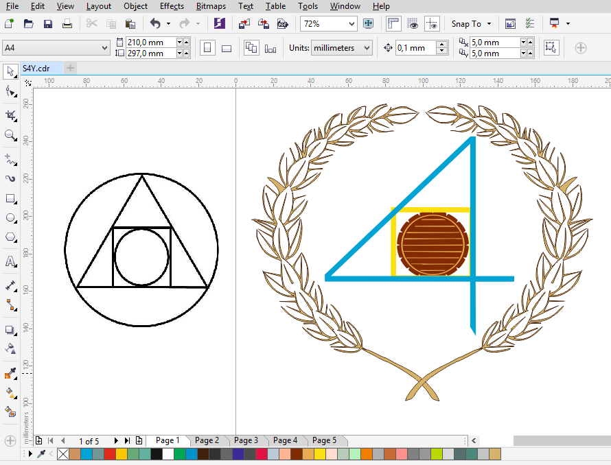This screenshot has height=465, width=611.
Task: Select the Crop tool
Action: click(x=10, y=116)
